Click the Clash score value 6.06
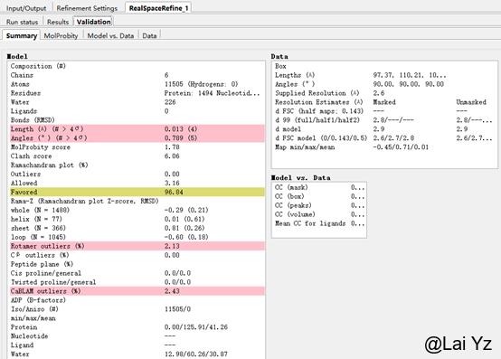501x359 pixels. [x=172, y=156]
